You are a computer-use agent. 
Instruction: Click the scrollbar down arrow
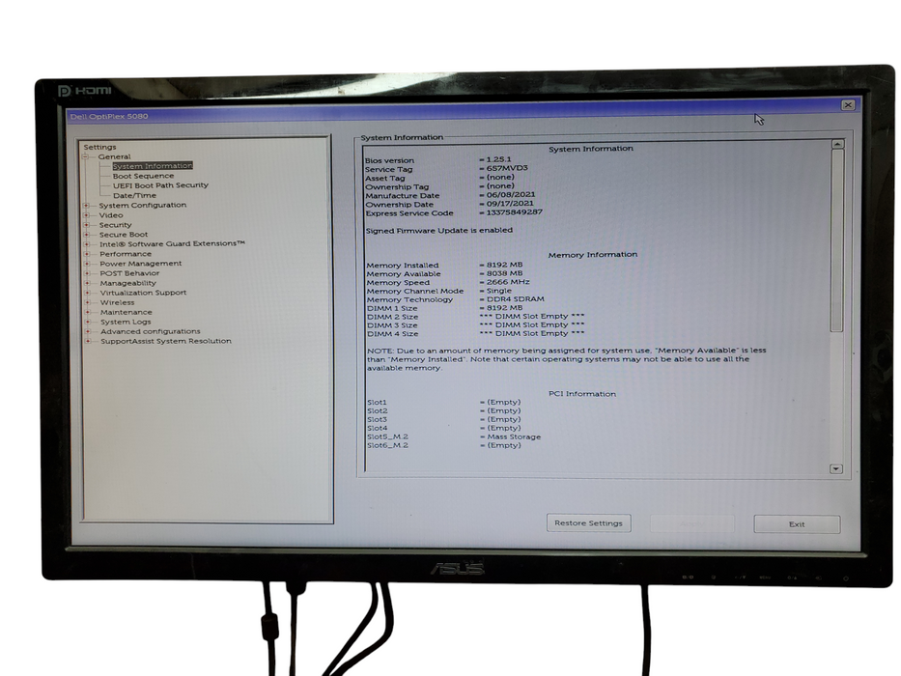click(x=836, y=469)
